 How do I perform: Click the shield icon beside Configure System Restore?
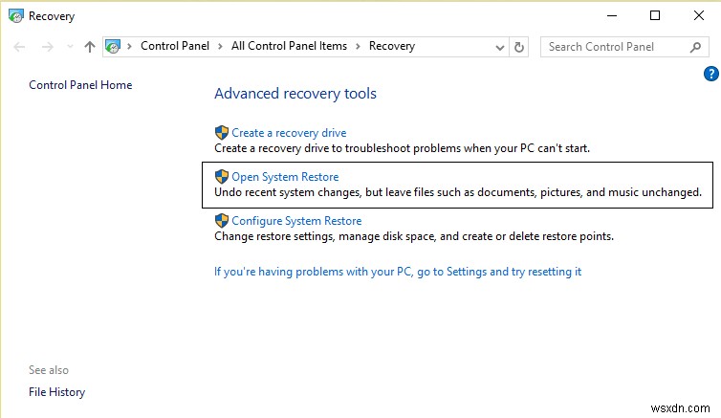point(222,221)
